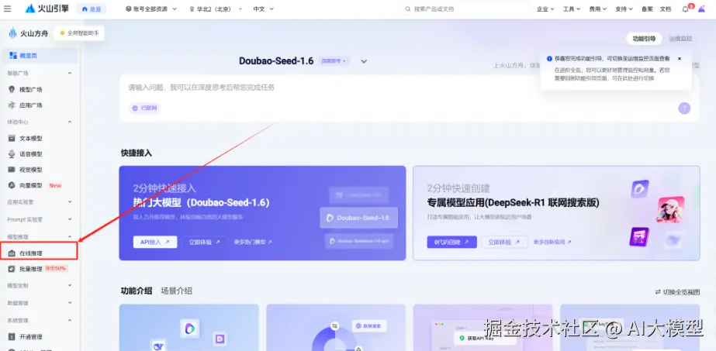
Task: Collapse the 智能广场 sidebar section
Action: pyautogui.click(x=70, y=73)
